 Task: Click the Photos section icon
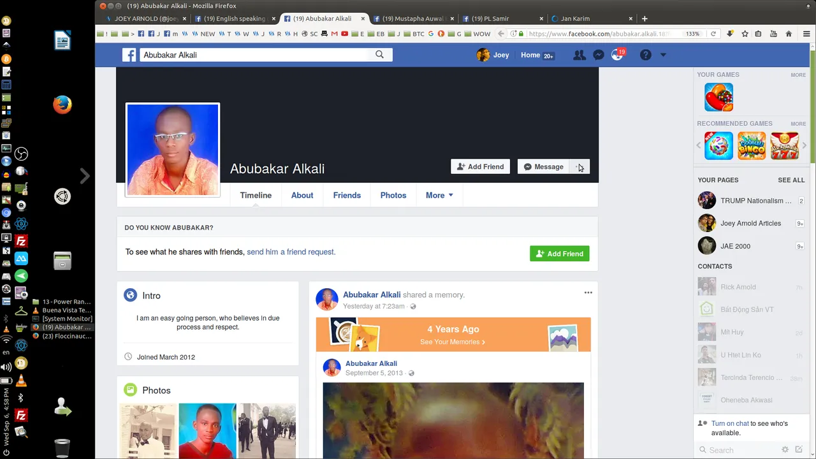130,390
